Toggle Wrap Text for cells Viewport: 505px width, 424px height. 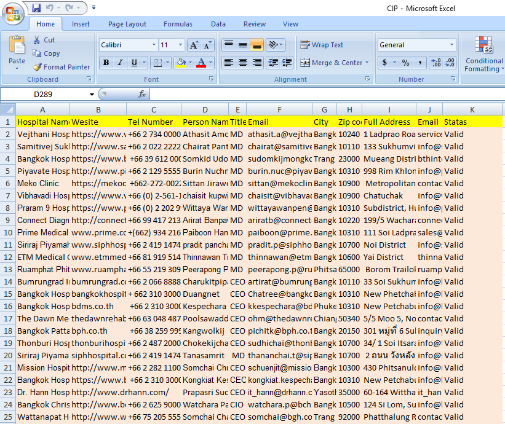click(322, 45)
